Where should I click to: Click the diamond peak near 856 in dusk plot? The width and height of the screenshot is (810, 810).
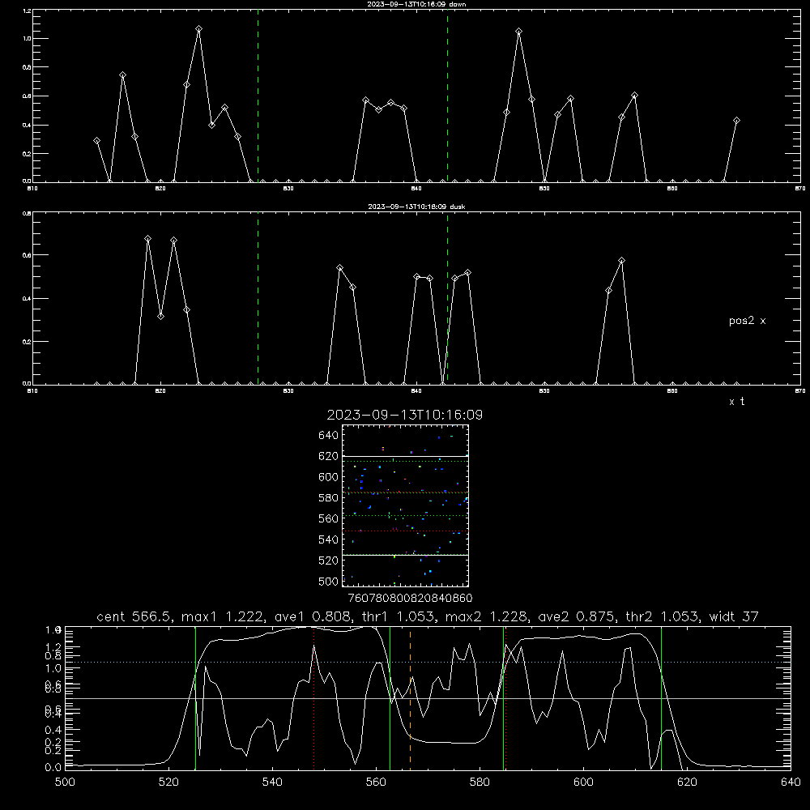pos(621,261)
